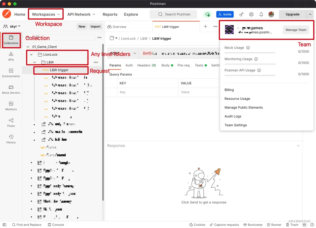This screenshot has height=228, width=316.
Task: Open the APIs sidebar panel
Action: point(11,57)
